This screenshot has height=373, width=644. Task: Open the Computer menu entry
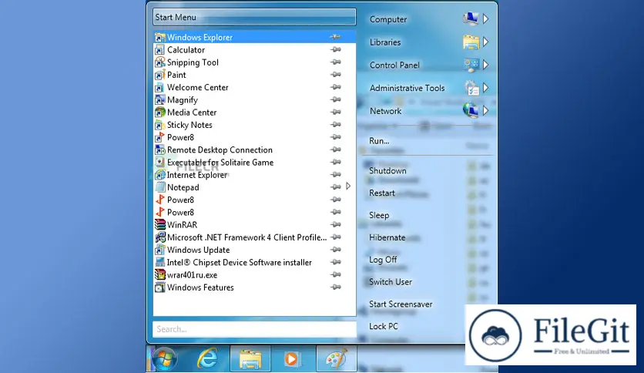388,19
